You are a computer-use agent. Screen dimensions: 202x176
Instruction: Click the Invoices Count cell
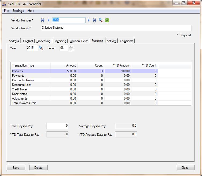point(91,71)
